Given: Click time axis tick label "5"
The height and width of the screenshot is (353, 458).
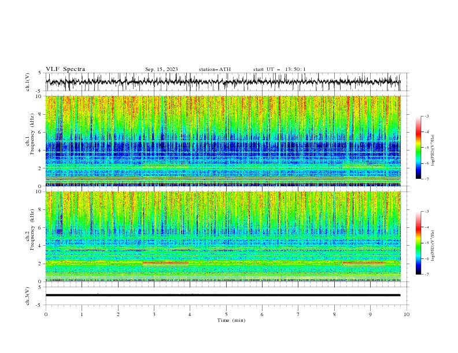Looking at the screenshot, I should point(226,314).
